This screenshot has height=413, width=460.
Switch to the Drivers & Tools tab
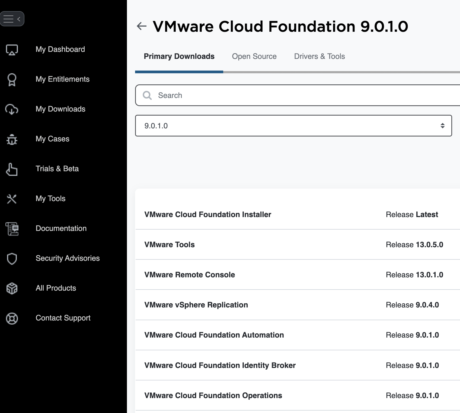coord(319,56)
